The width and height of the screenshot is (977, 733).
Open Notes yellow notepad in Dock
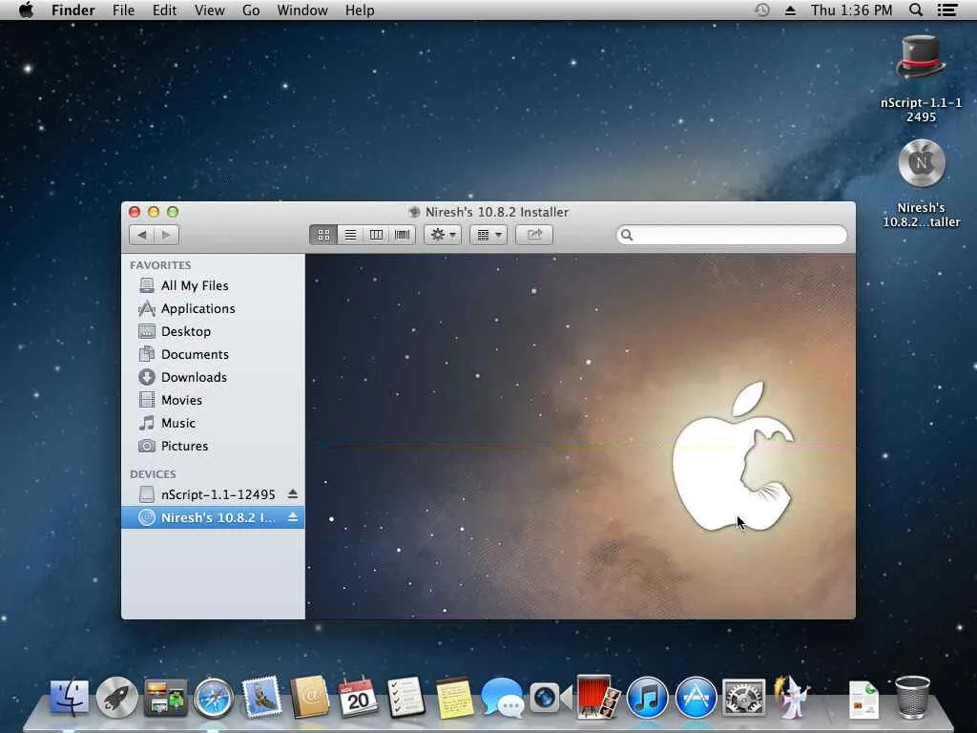454,698
